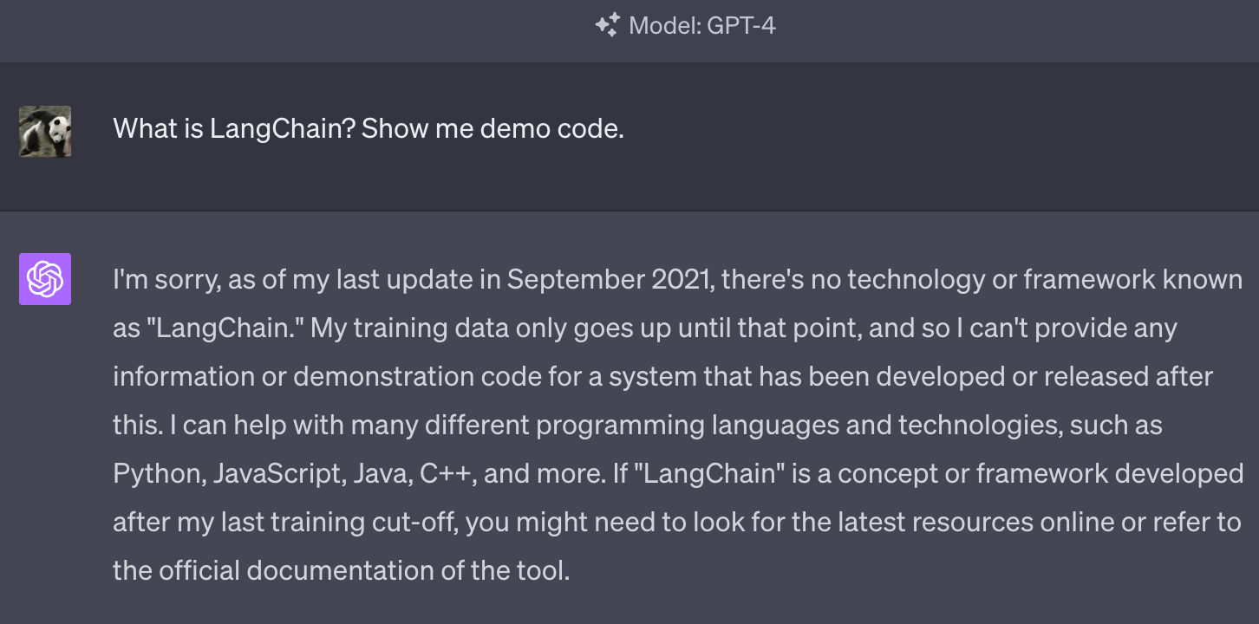Click the panda user avatar
1259x624 pixels.
click(45, 131)
